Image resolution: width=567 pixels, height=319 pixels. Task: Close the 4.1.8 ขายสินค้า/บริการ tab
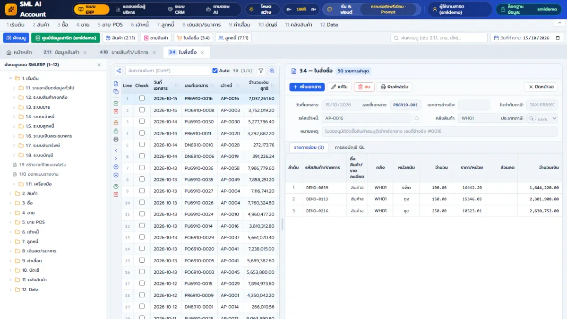tap(154, 52)
